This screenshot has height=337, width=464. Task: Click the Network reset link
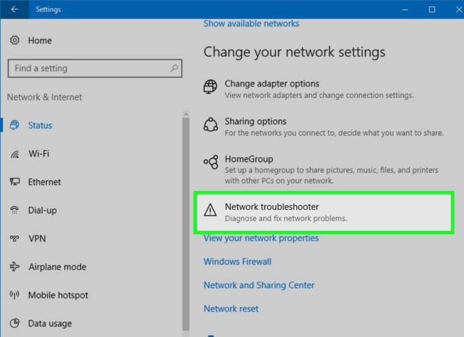231,309
